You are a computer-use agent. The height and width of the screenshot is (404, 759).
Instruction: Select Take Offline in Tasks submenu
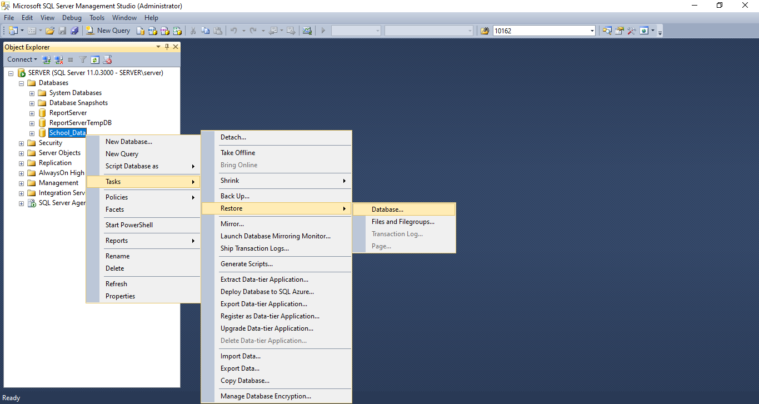pyautogui.click(x=276, y=153)
